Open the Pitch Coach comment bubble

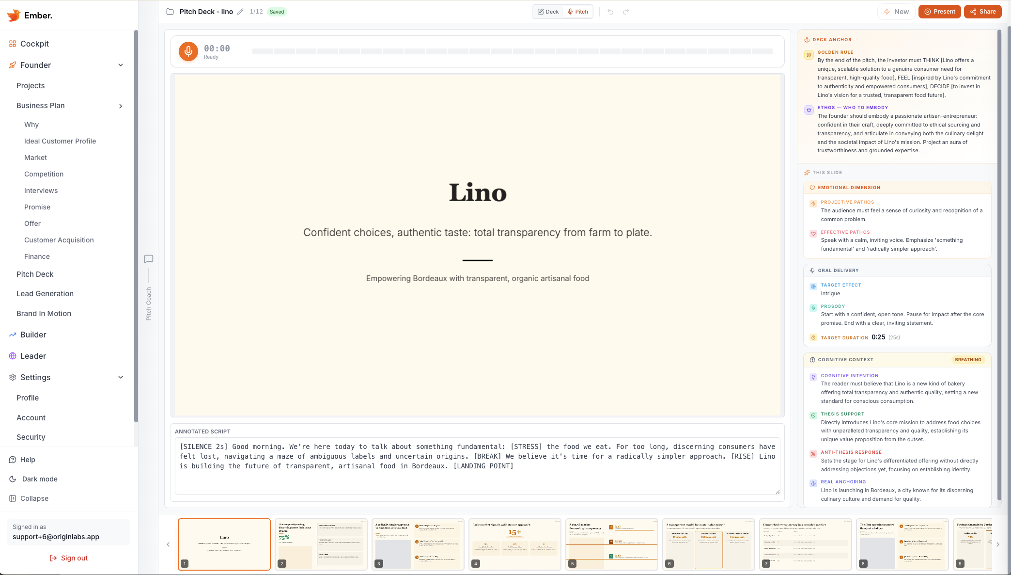click(x=148, y=259)
